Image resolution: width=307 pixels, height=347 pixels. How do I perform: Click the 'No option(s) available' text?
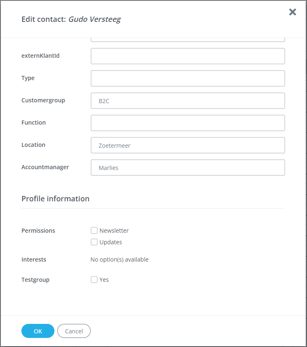point(120,259)
